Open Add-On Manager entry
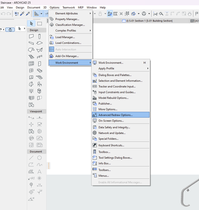The image size is (199, 210). click(x=70, y=56)
